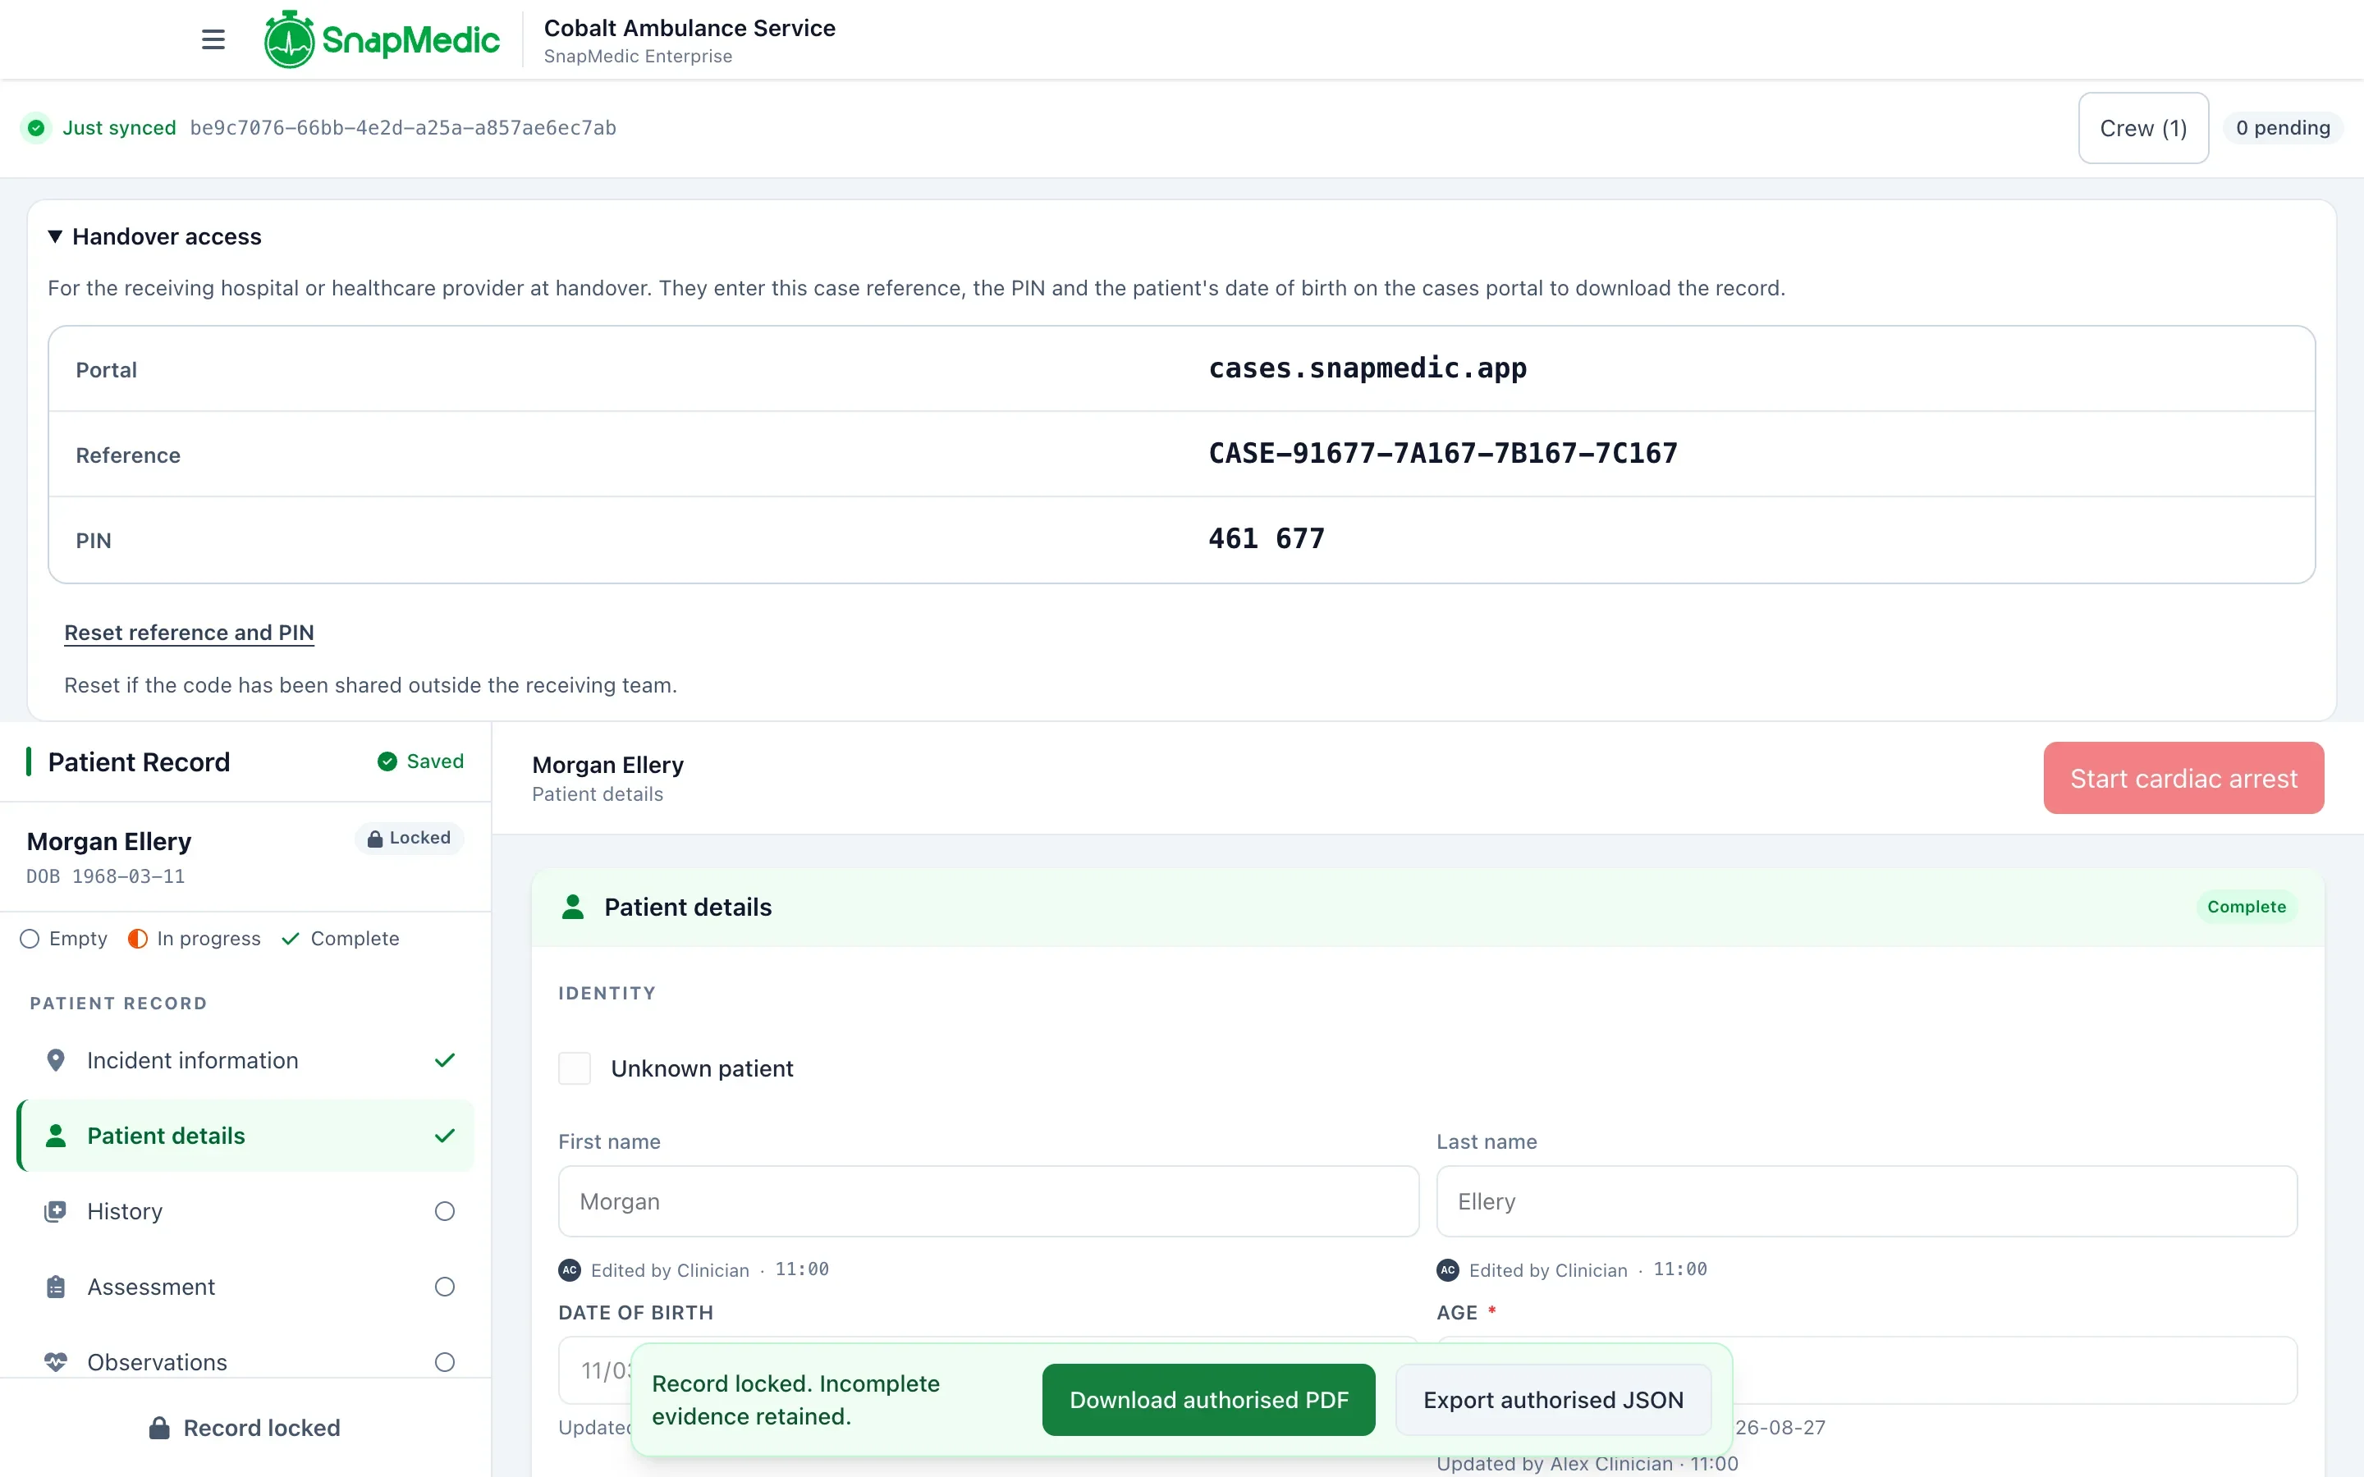Click the Record locked padlock icon
The image size is (2364, 1477).
point(159,1428)
